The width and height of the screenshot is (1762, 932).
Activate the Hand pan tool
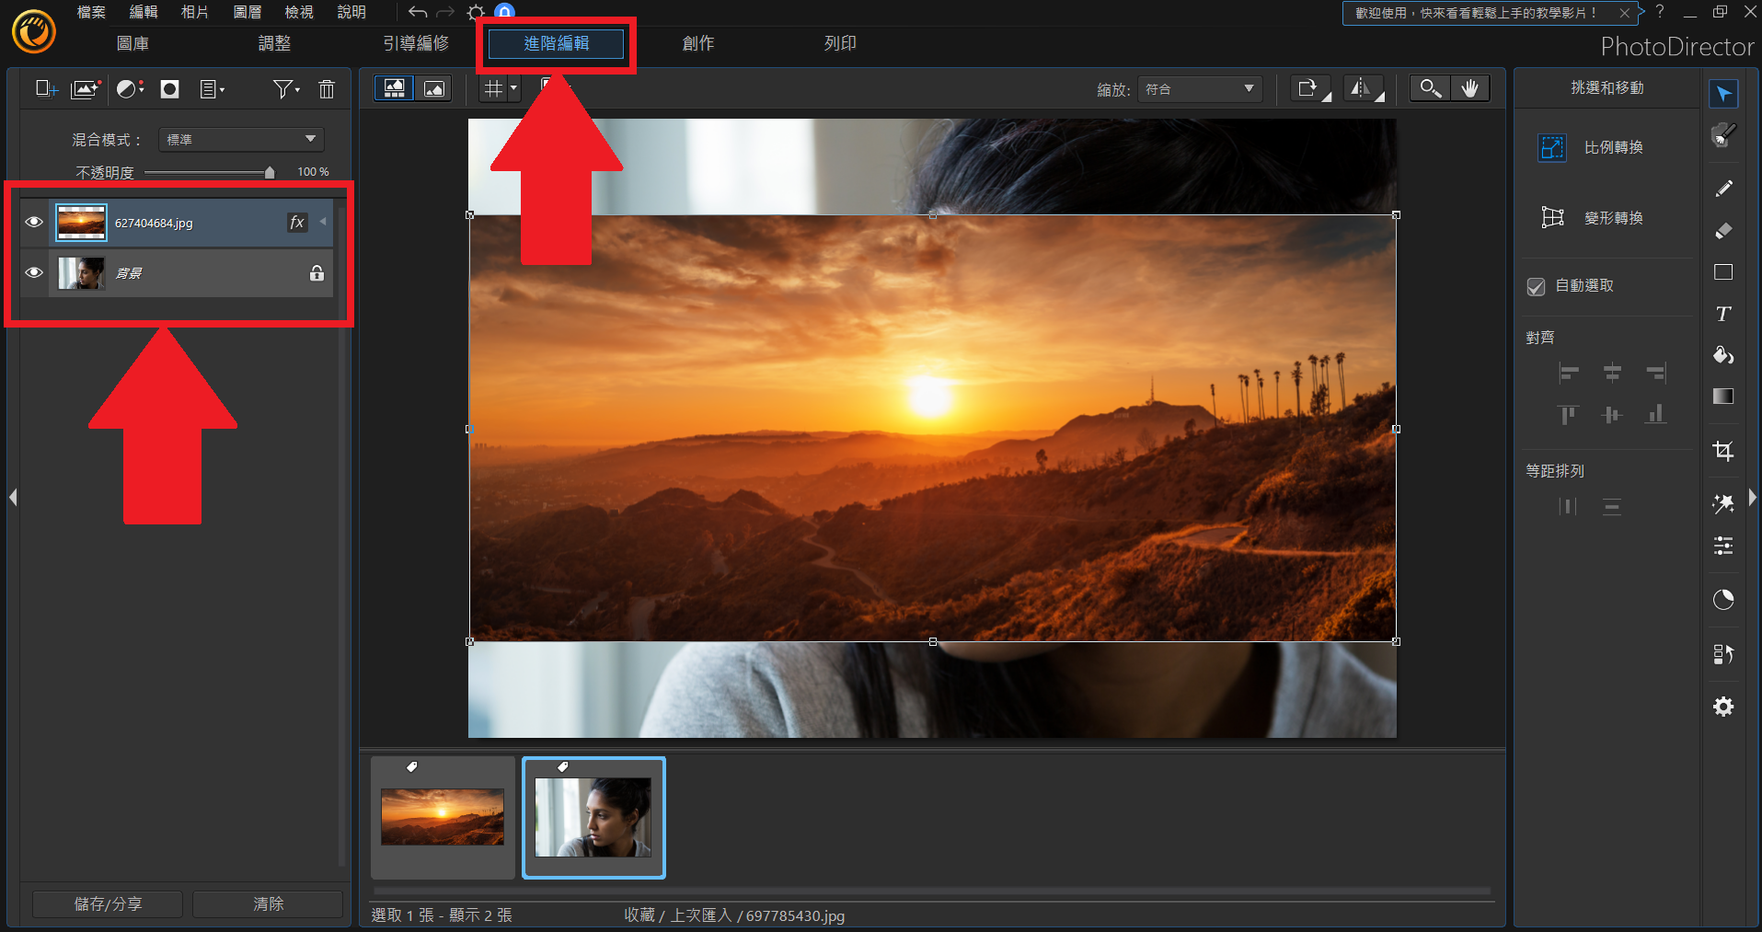point(1469,88)
